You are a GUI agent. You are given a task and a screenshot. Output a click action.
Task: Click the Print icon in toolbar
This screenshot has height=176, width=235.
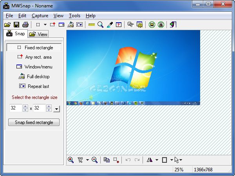click(25, 25)
